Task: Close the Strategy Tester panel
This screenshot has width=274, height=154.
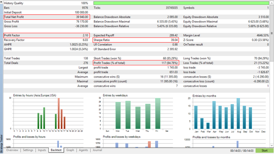Action: (1, 2)
